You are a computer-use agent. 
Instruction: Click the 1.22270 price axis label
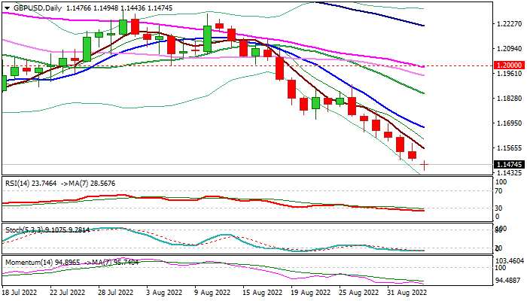point(510,24)
